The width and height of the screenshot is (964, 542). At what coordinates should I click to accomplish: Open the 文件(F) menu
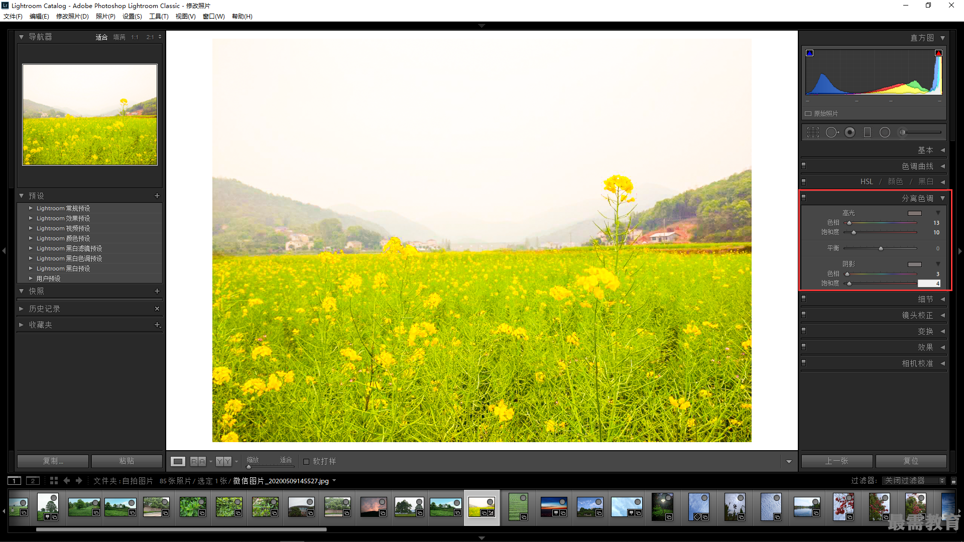[13, 17]
